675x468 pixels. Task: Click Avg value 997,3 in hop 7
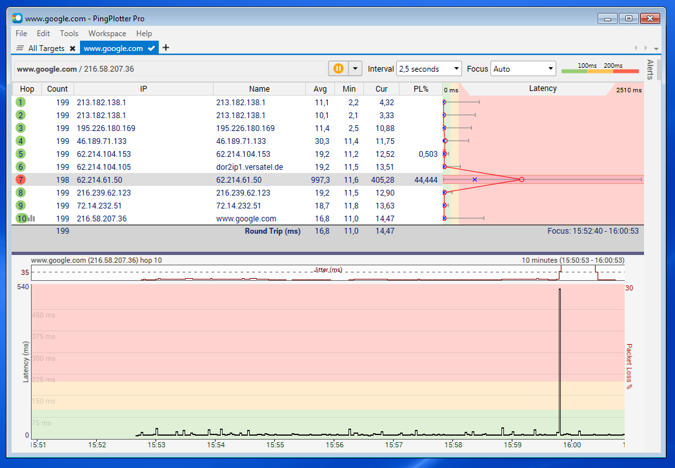point(320,180)
